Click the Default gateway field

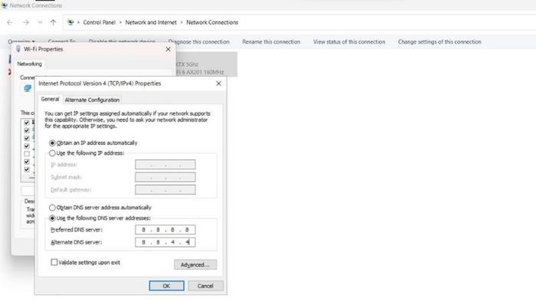pyautogui.click(x=165, y=190)
